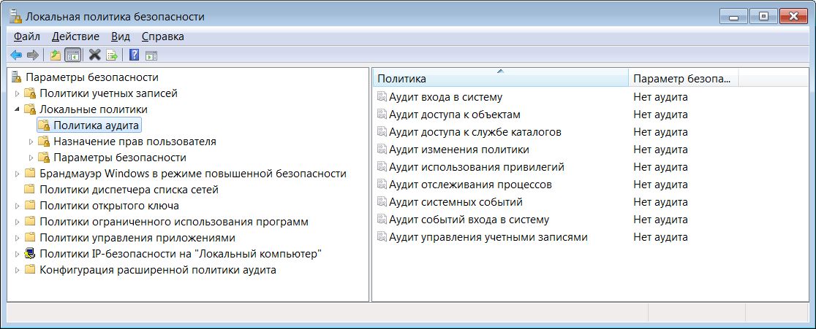This screenshot has height=329, width=816.
Task: Expand Политики учетных записей node
Action: tap(17, 93)
